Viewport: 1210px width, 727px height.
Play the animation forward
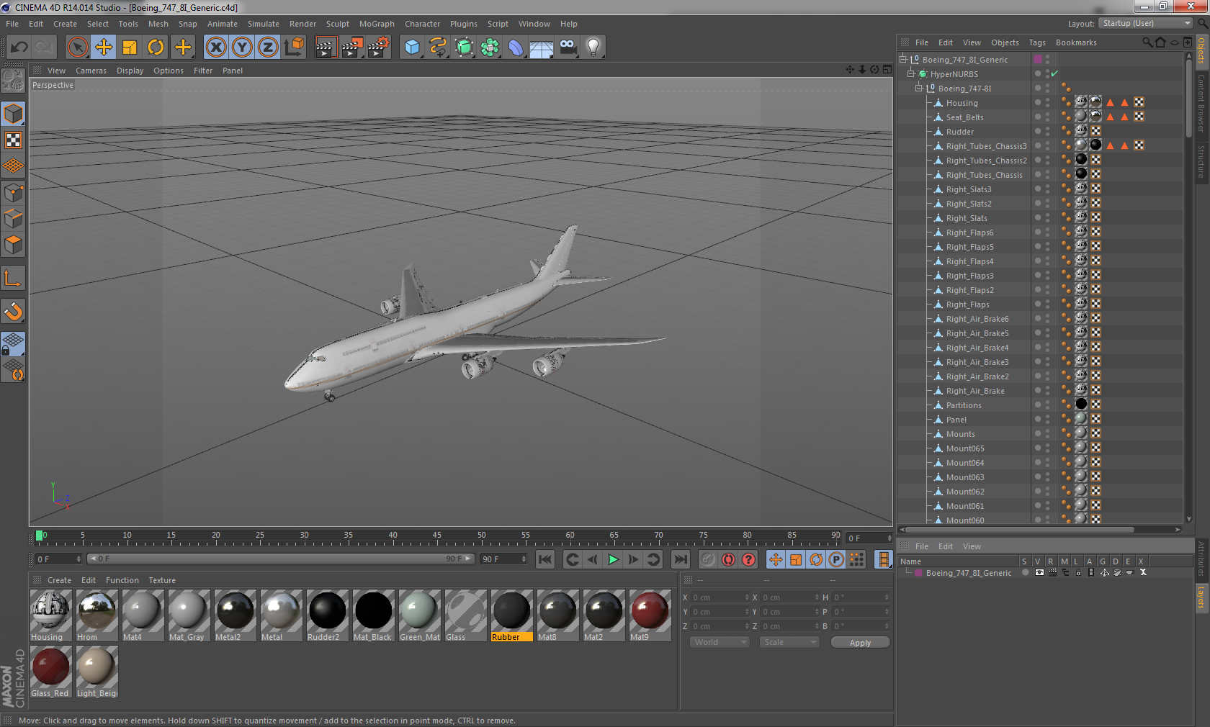613,559
